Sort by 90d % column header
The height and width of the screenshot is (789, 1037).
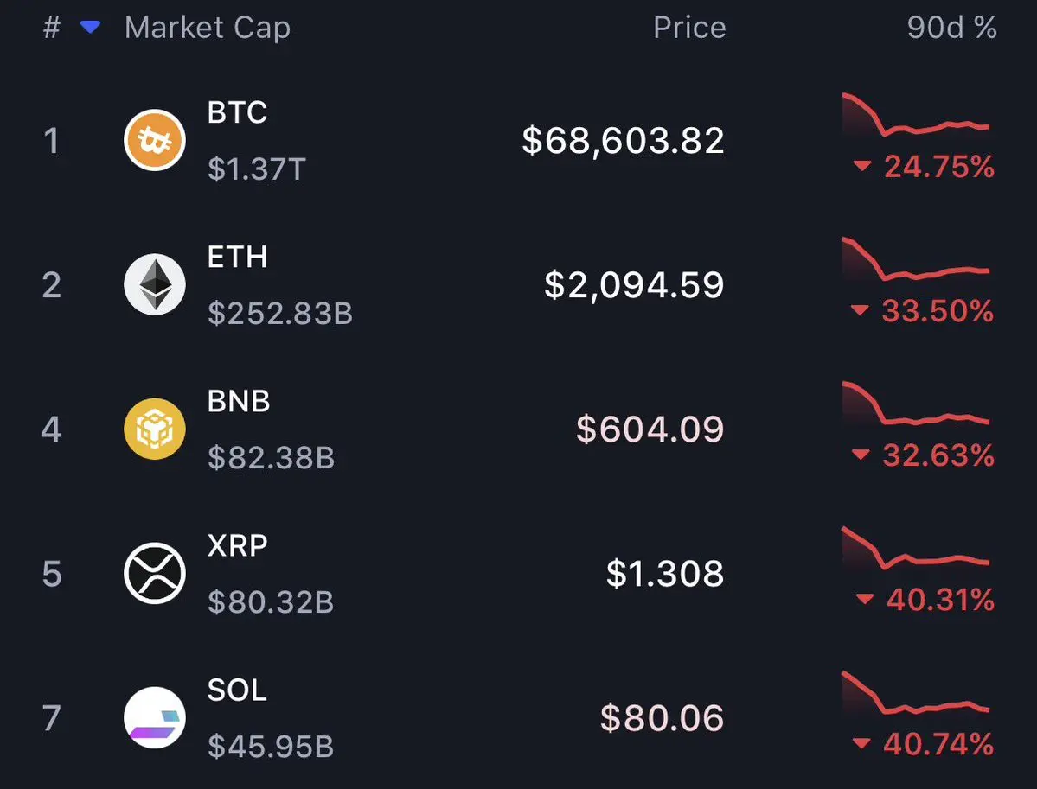point(951,28)
